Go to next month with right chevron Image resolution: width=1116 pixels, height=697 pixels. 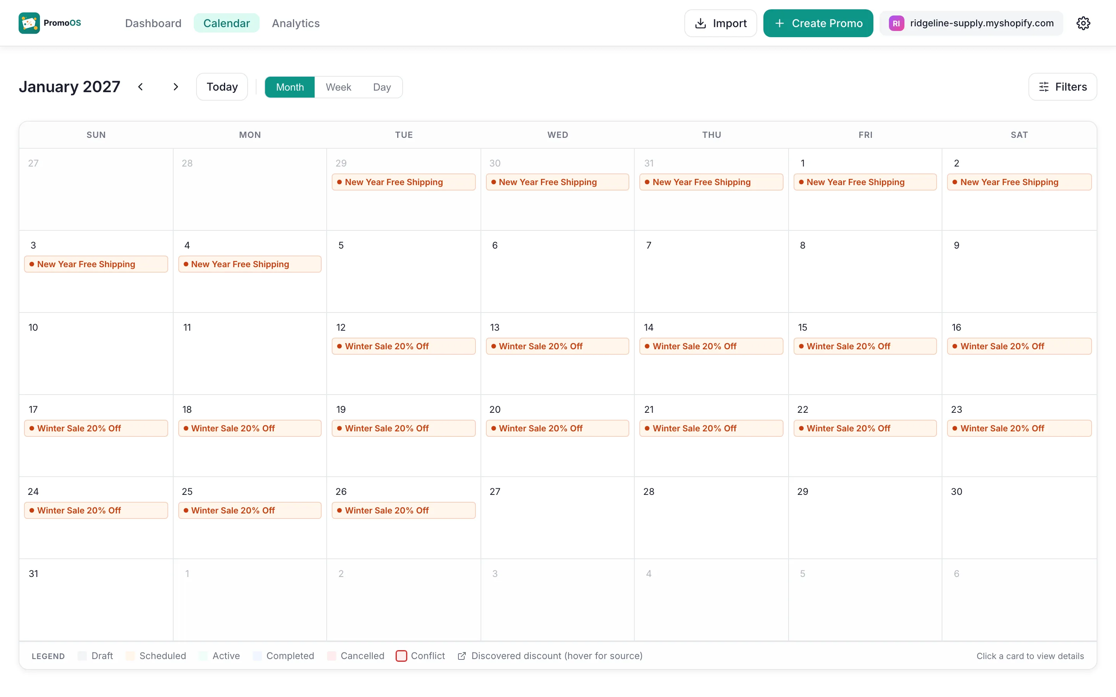click(x=176, y=87)
